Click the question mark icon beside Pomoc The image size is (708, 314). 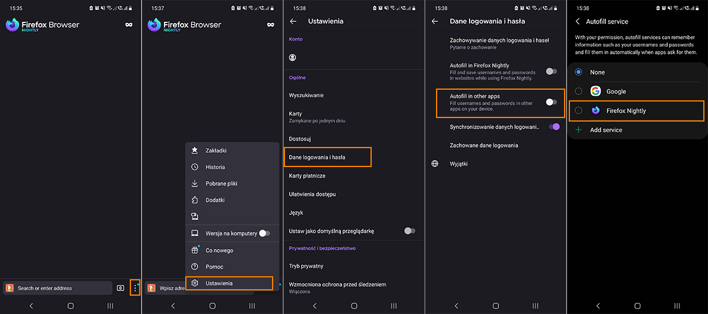(x=195, y=267)
